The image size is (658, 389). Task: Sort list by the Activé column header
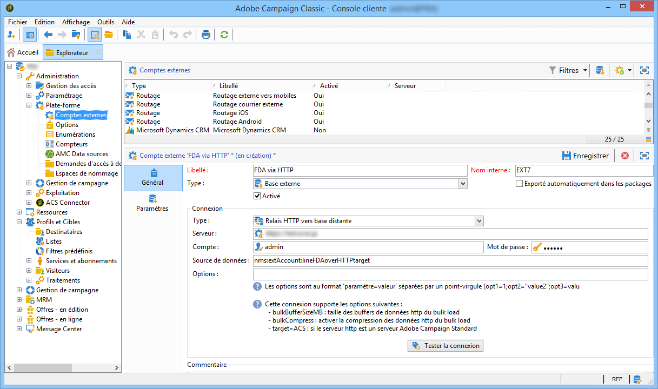point(349,86)
